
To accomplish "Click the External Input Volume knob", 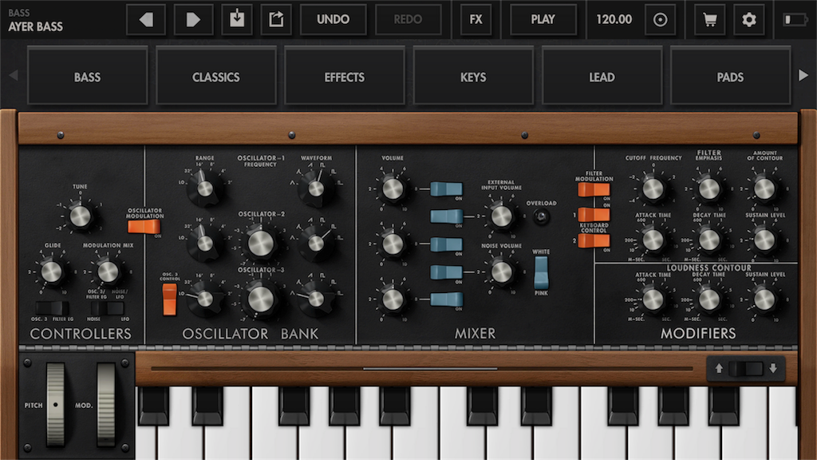I will click(501, 216).
